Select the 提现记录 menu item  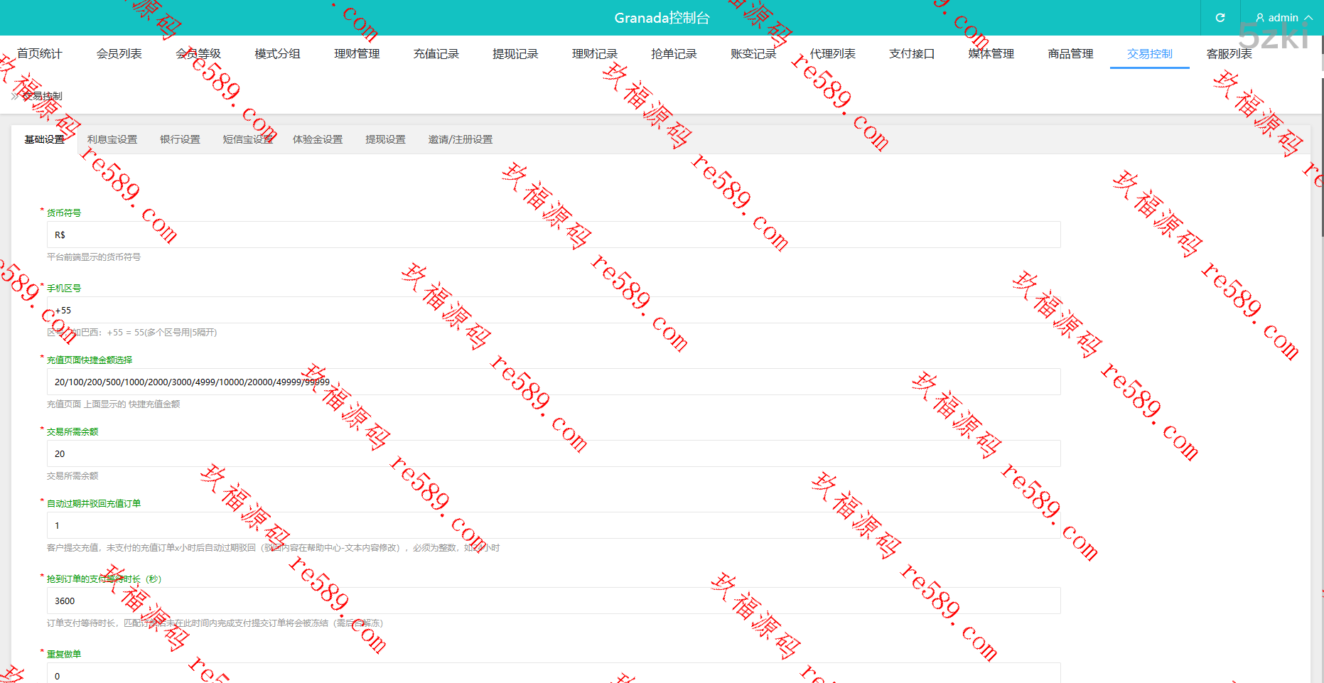515,54
